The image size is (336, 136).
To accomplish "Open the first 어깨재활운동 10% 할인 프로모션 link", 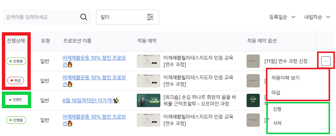I will point(94,61).
